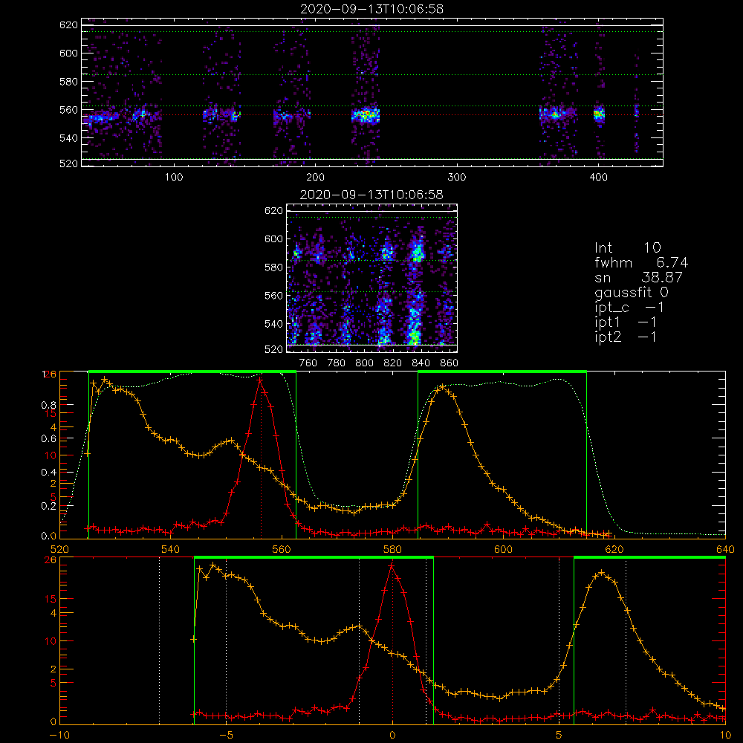
Task: Click x-axis label 760 on middle image
Action: [x=308, y=363]
